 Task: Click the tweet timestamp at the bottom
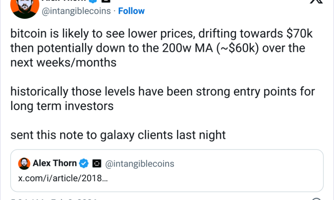(47, 199)
